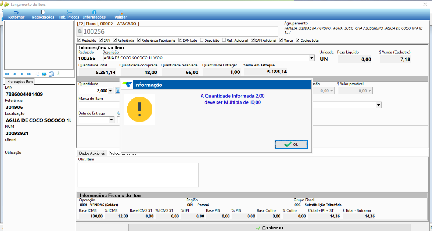
Task: Open the disabled 0,00 dropdown left of Valor provável
Action: click(332, 90)
